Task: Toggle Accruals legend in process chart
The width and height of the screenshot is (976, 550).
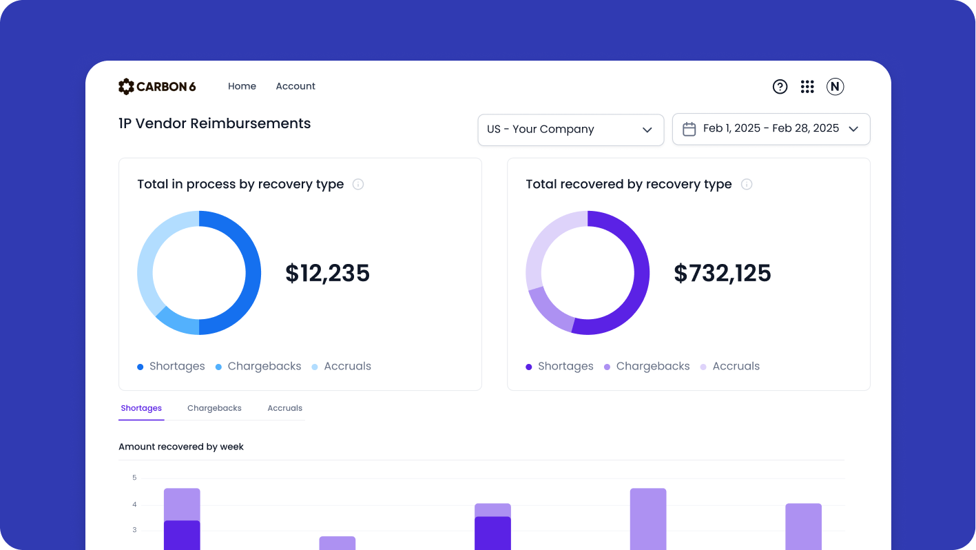Action: point(342,366)
